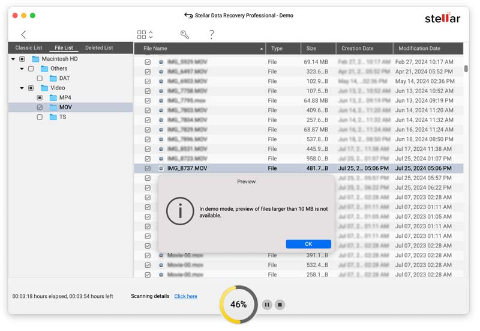Click the back arrow icon
The width and height of the screenshot is (480, 331).
pyautogui.click(x=23, y=35)
